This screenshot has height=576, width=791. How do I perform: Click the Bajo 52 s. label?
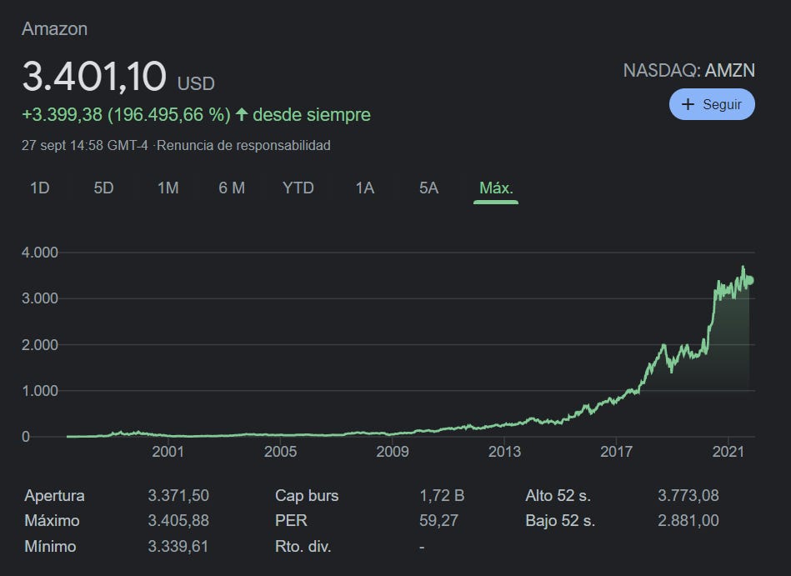pyautogui.click(x=560, y=520)
